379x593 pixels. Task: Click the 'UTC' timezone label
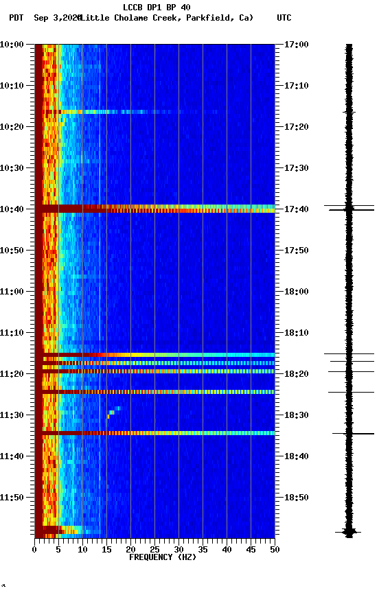tap(284, 18)
